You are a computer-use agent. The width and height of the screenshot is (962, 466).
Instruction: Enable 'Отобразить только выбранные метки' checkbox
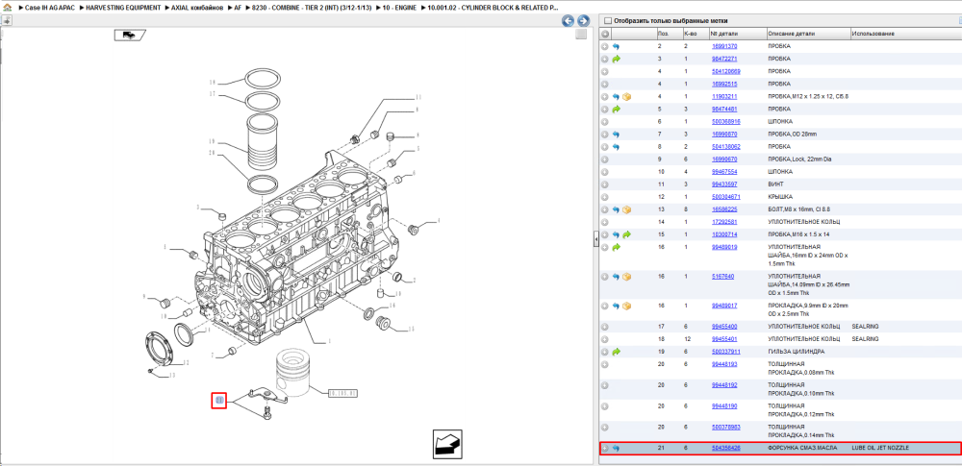pos(608,20)
